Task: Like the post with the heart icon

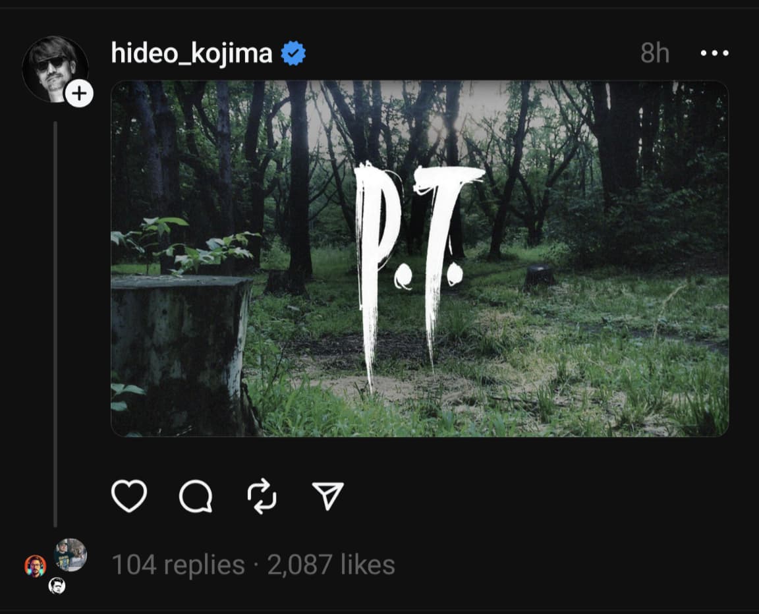Action: 128,496
